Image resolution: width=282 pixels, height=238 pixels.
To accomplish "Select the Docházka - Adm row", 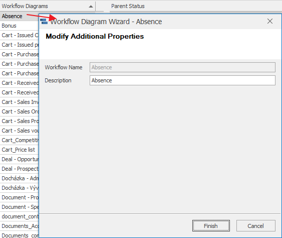I will pos(19,178).
